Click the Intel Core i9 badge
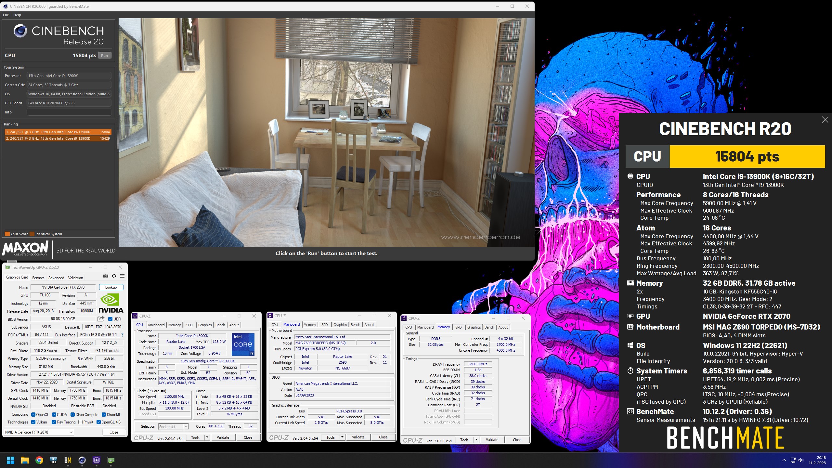The width and height of the screenshot is (832, 468). tap(243, 344)
